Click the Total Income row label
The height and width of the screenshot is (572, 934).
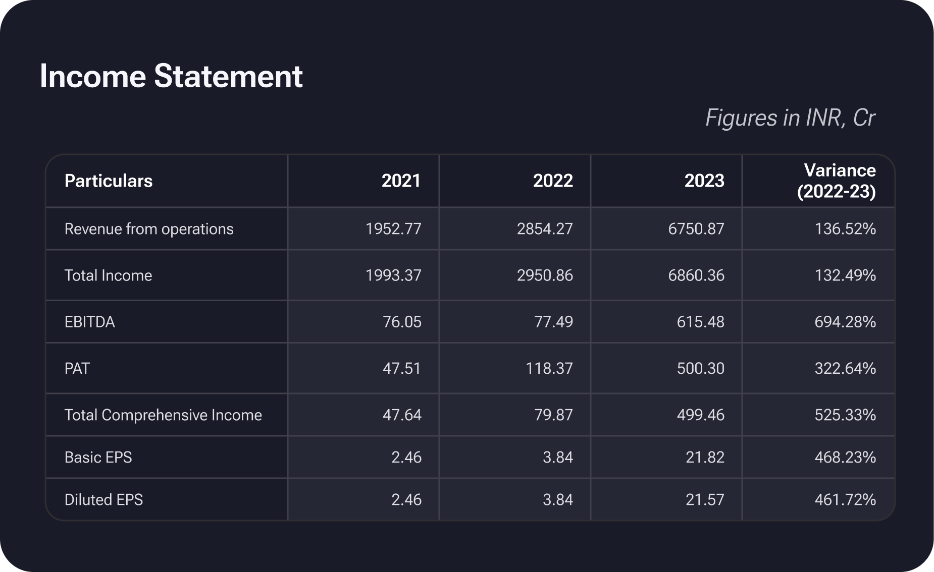coord(108,275)
